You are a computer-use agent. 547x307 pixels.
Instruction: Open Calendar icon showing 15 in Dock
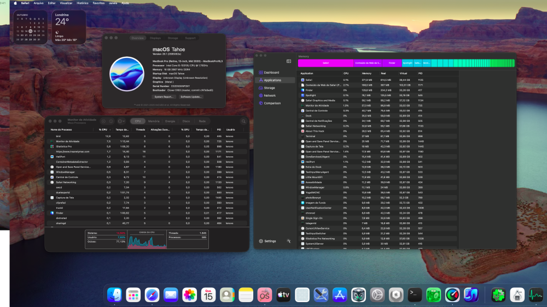point(208,295)
